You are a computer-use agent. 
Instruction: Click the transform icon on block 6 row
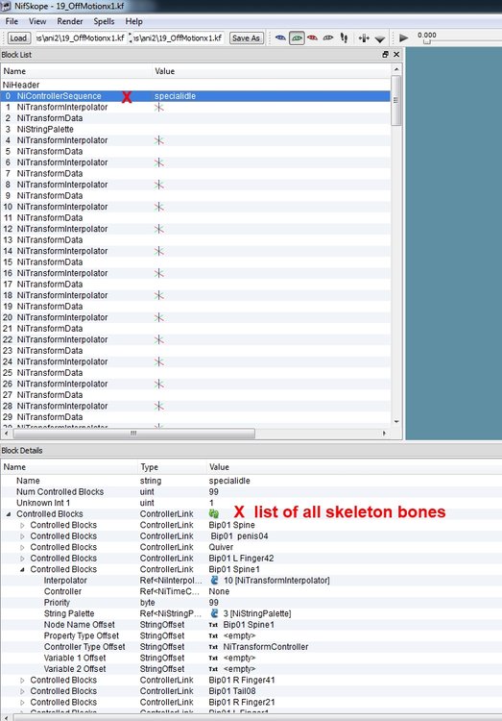[x=159, y=162]
